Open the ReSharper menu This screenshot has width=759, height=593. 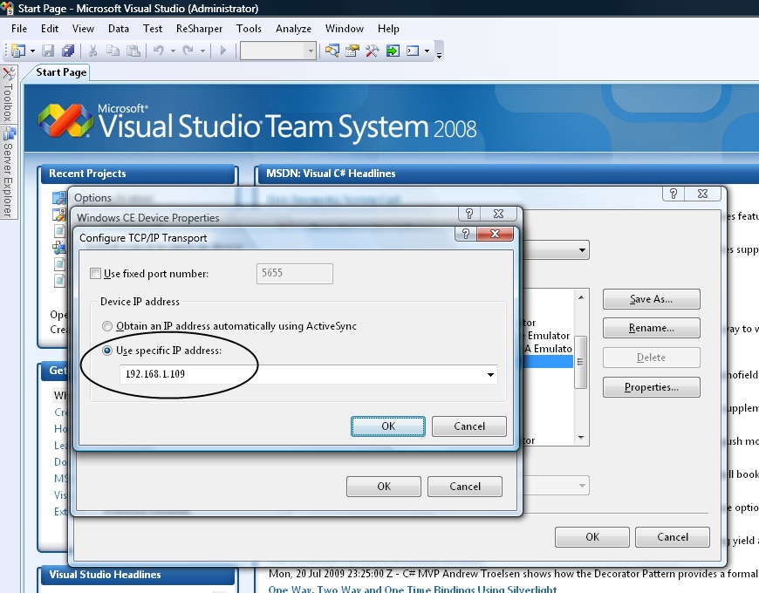(199, 29)
